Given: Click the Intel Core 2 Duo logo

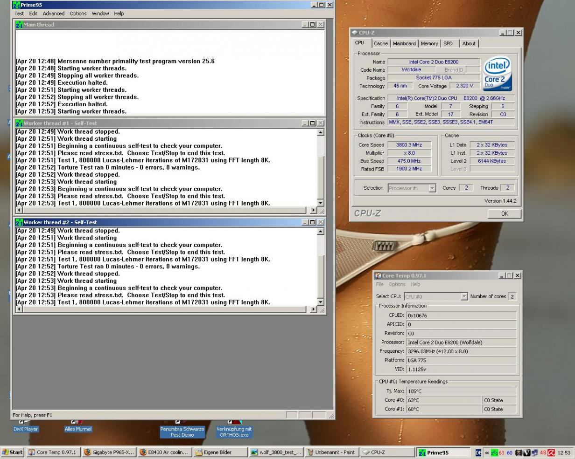Looking at the screenshot, I should (498, 74).
